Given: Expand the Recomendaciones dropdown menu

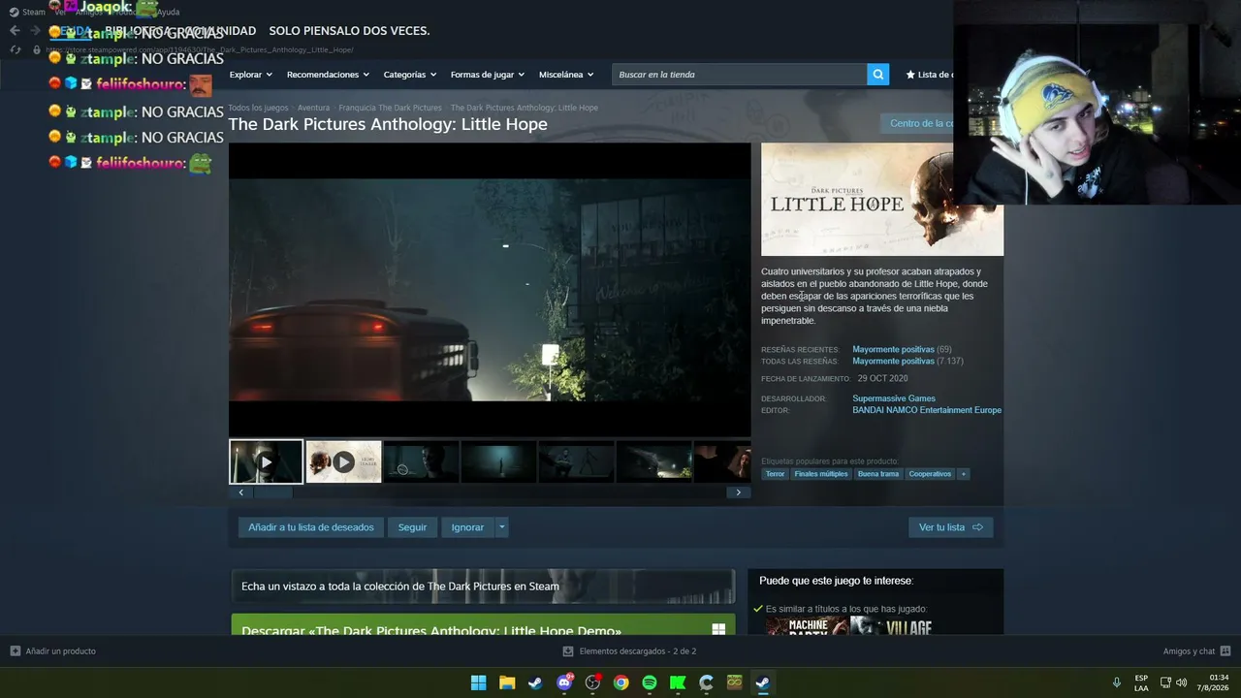Looking at the screenshot, I should click(328, 75).
